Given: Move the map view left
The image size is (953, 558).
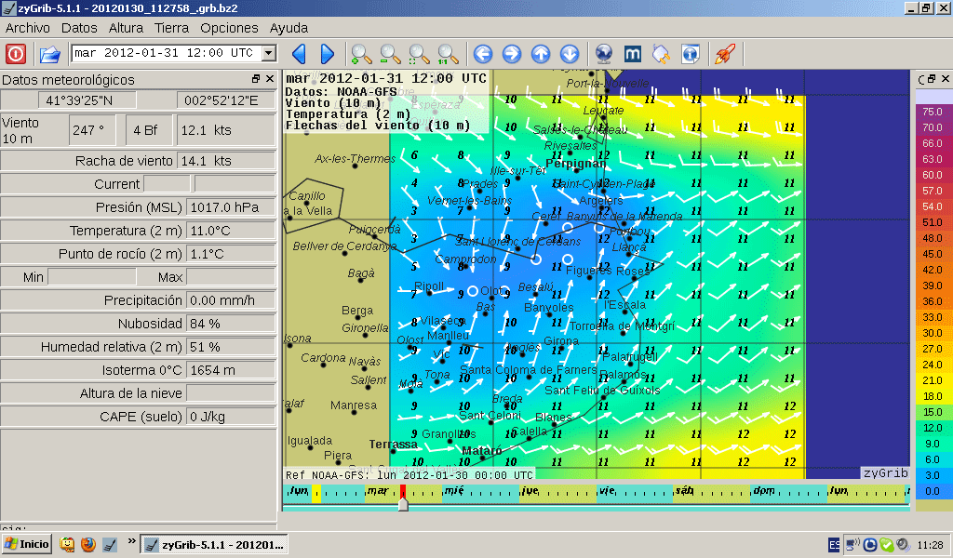Looking at the screenshot, I should pyautogui.click(x=482, y=54).
